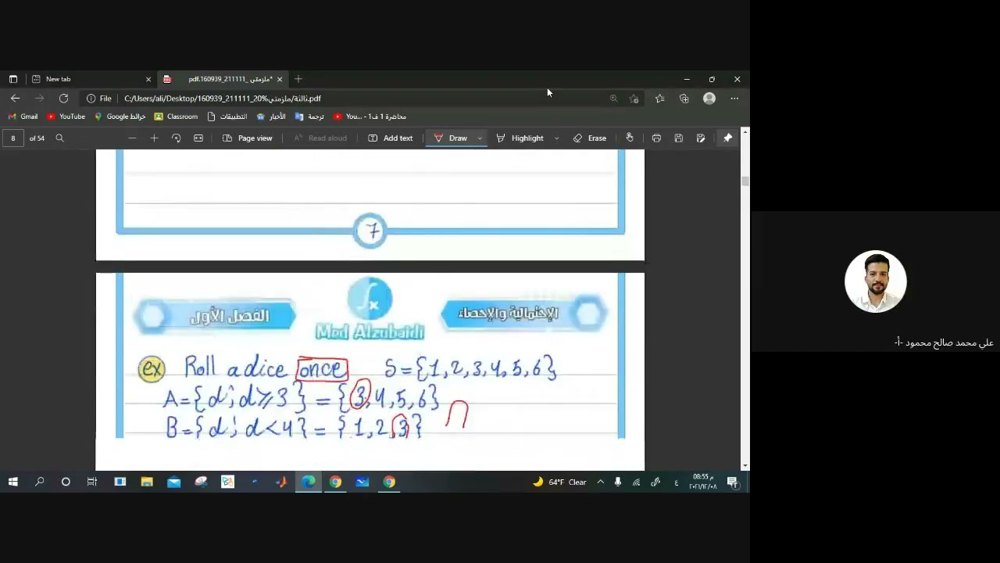Click presenter profile picture thumbnail
This screenshot has height=563, width=1000.
876,281
